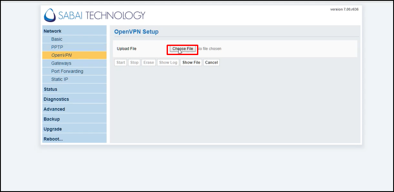Go to the PPTP setup page
This screenshot has width=394, height=192.
[57, 47]
